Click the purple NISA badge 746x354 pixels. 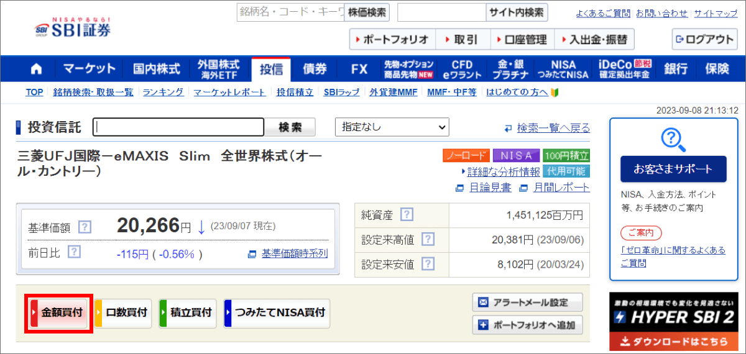coord(516,155)
